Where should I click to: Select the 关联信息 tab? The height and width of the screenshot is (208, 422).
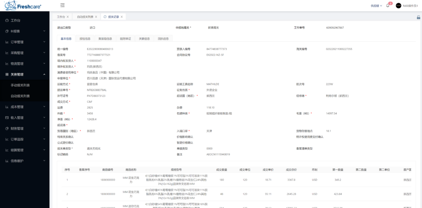pyautogui.click(x=144, y=38)
